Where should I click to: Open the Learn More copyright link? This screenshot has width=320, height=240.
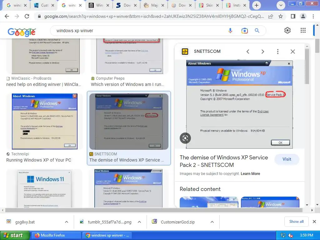tap(250, 174)
